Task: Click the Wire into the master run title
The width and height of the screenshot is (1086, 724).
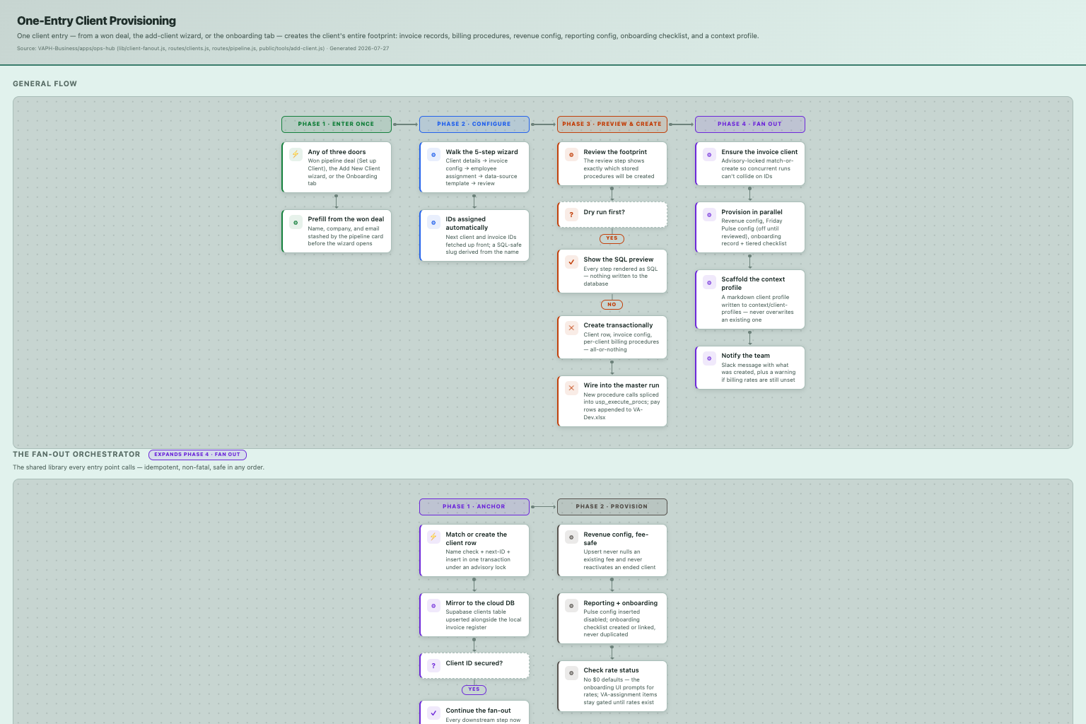Action: coord(621,385)
